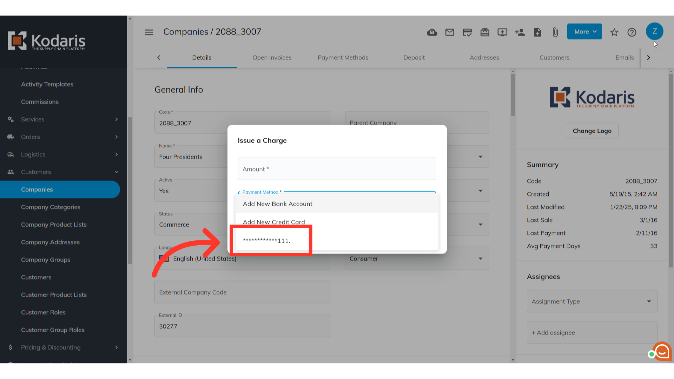Expand the Assignment Type dropdown

(x=592, y=301)
